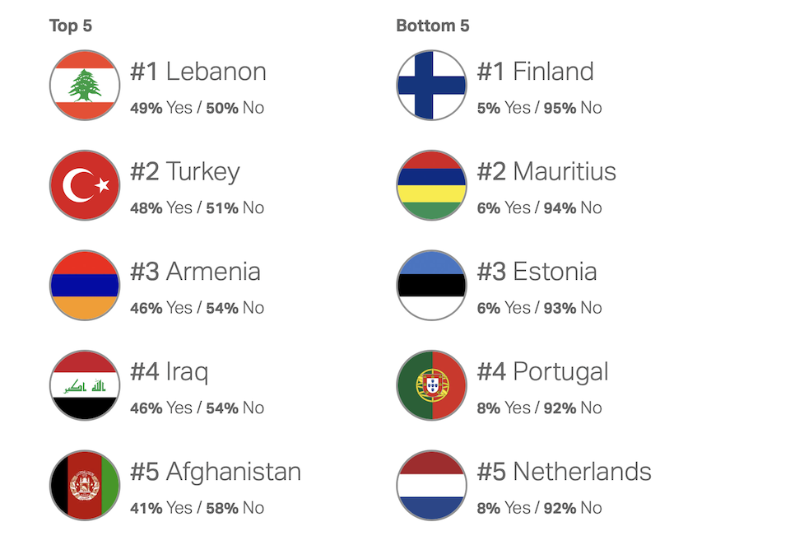Click Armenia 46% Yes / 54% No text
The width and height of the screenshot is (790, 545).
tap(197, 308)
